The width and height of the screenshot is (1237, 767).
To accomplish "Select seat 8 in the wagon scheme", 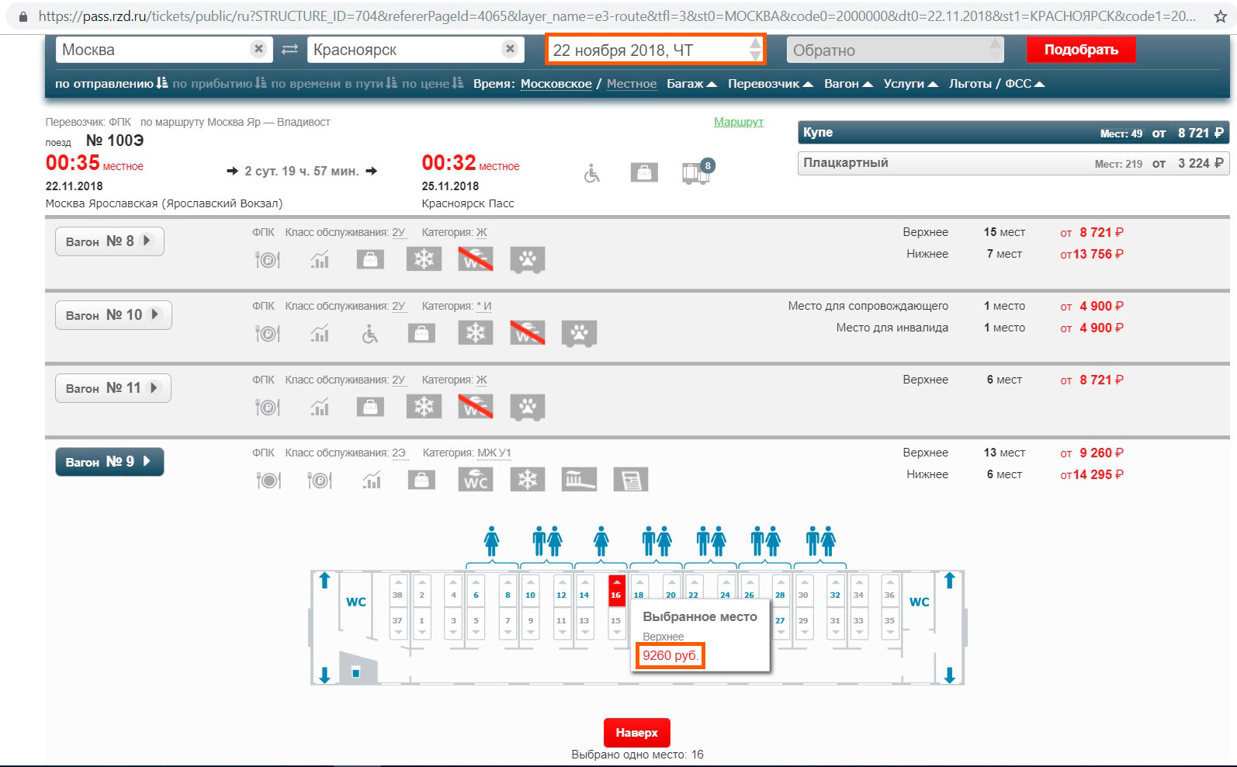I will click(x=508, y=592).
